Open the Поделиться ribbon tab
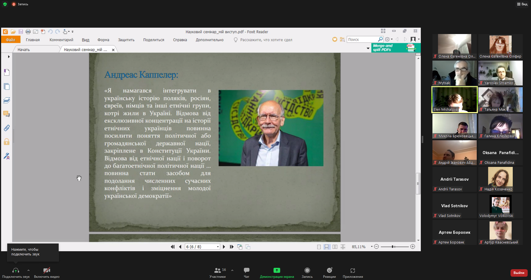This screenshot has height=280, width=531. point(154,40)
